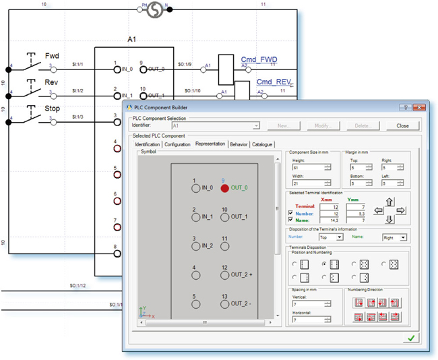Image resolution: width=438 pixels, height=360 pixels.
Task: Click the New... button
Action: pyautogui.click(x=284, y=126)
